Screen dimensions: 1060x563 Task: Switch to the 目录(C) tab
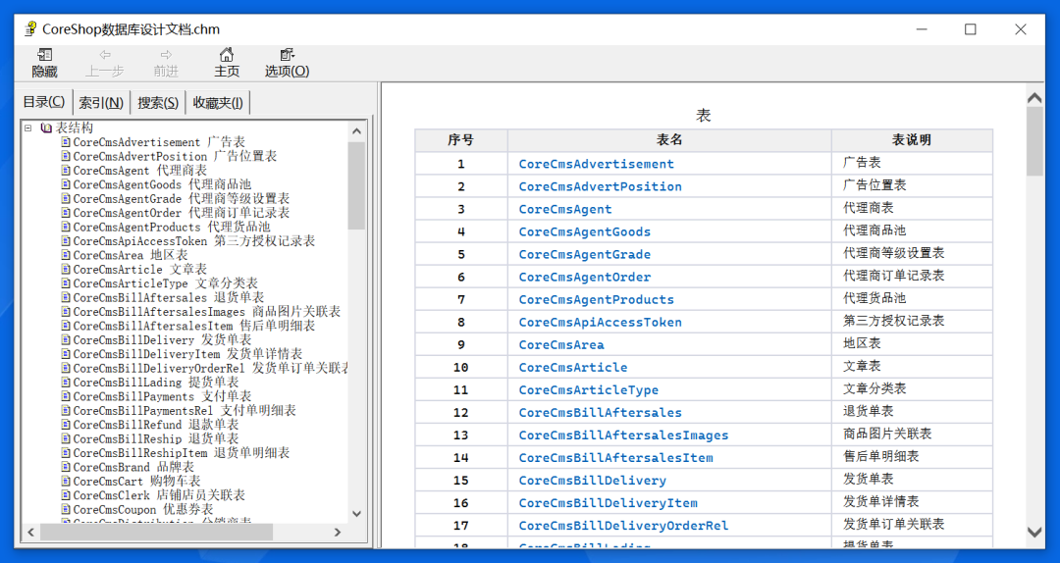pos(44,102)
